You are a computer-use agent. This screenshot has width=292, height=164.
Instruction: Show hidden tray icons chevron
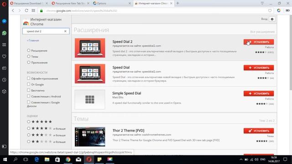pos(241,159)
